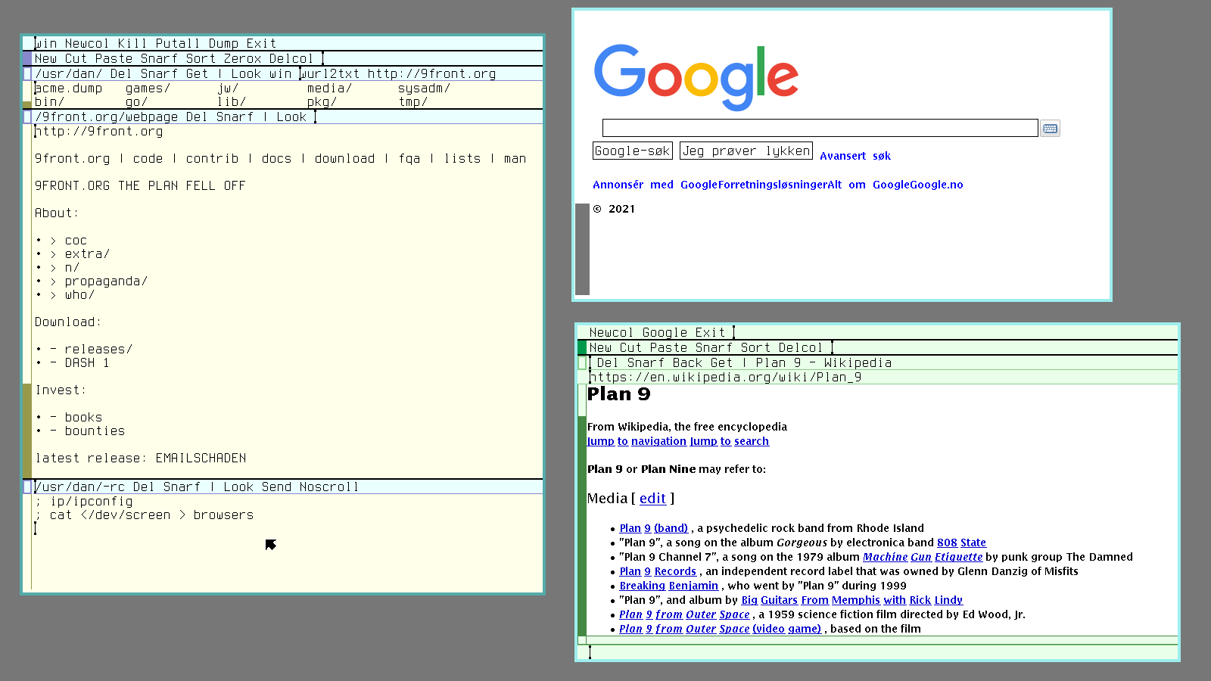
Task: Click Newcol in the acme top tag
Action: (x=86, y=44)
